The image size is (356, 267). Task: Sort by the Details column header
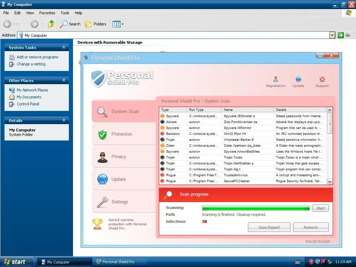click(300, 110)
